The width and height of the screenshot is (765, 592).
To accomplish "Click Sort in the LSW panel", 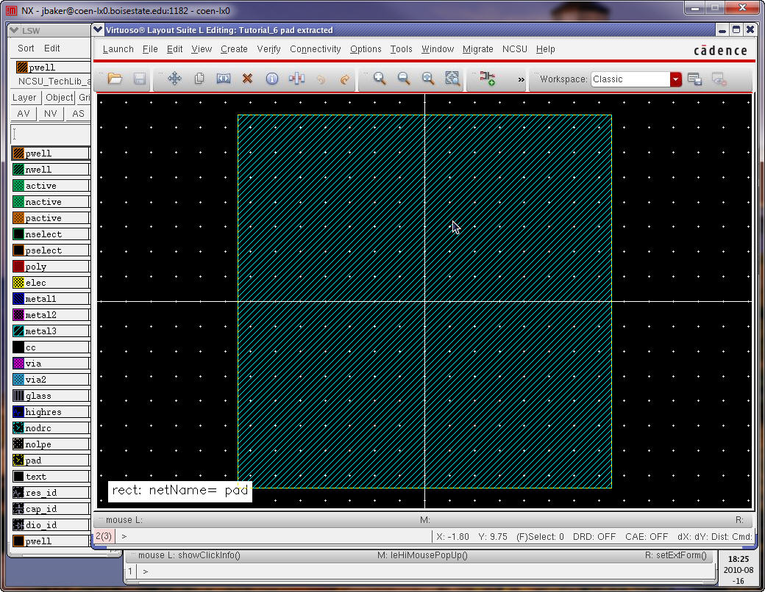I will 26,48.
